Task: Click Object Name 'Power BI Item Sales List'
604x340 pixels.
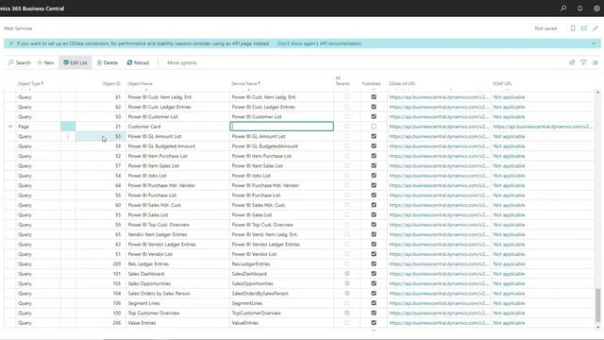Action: [x=153, y=166]
